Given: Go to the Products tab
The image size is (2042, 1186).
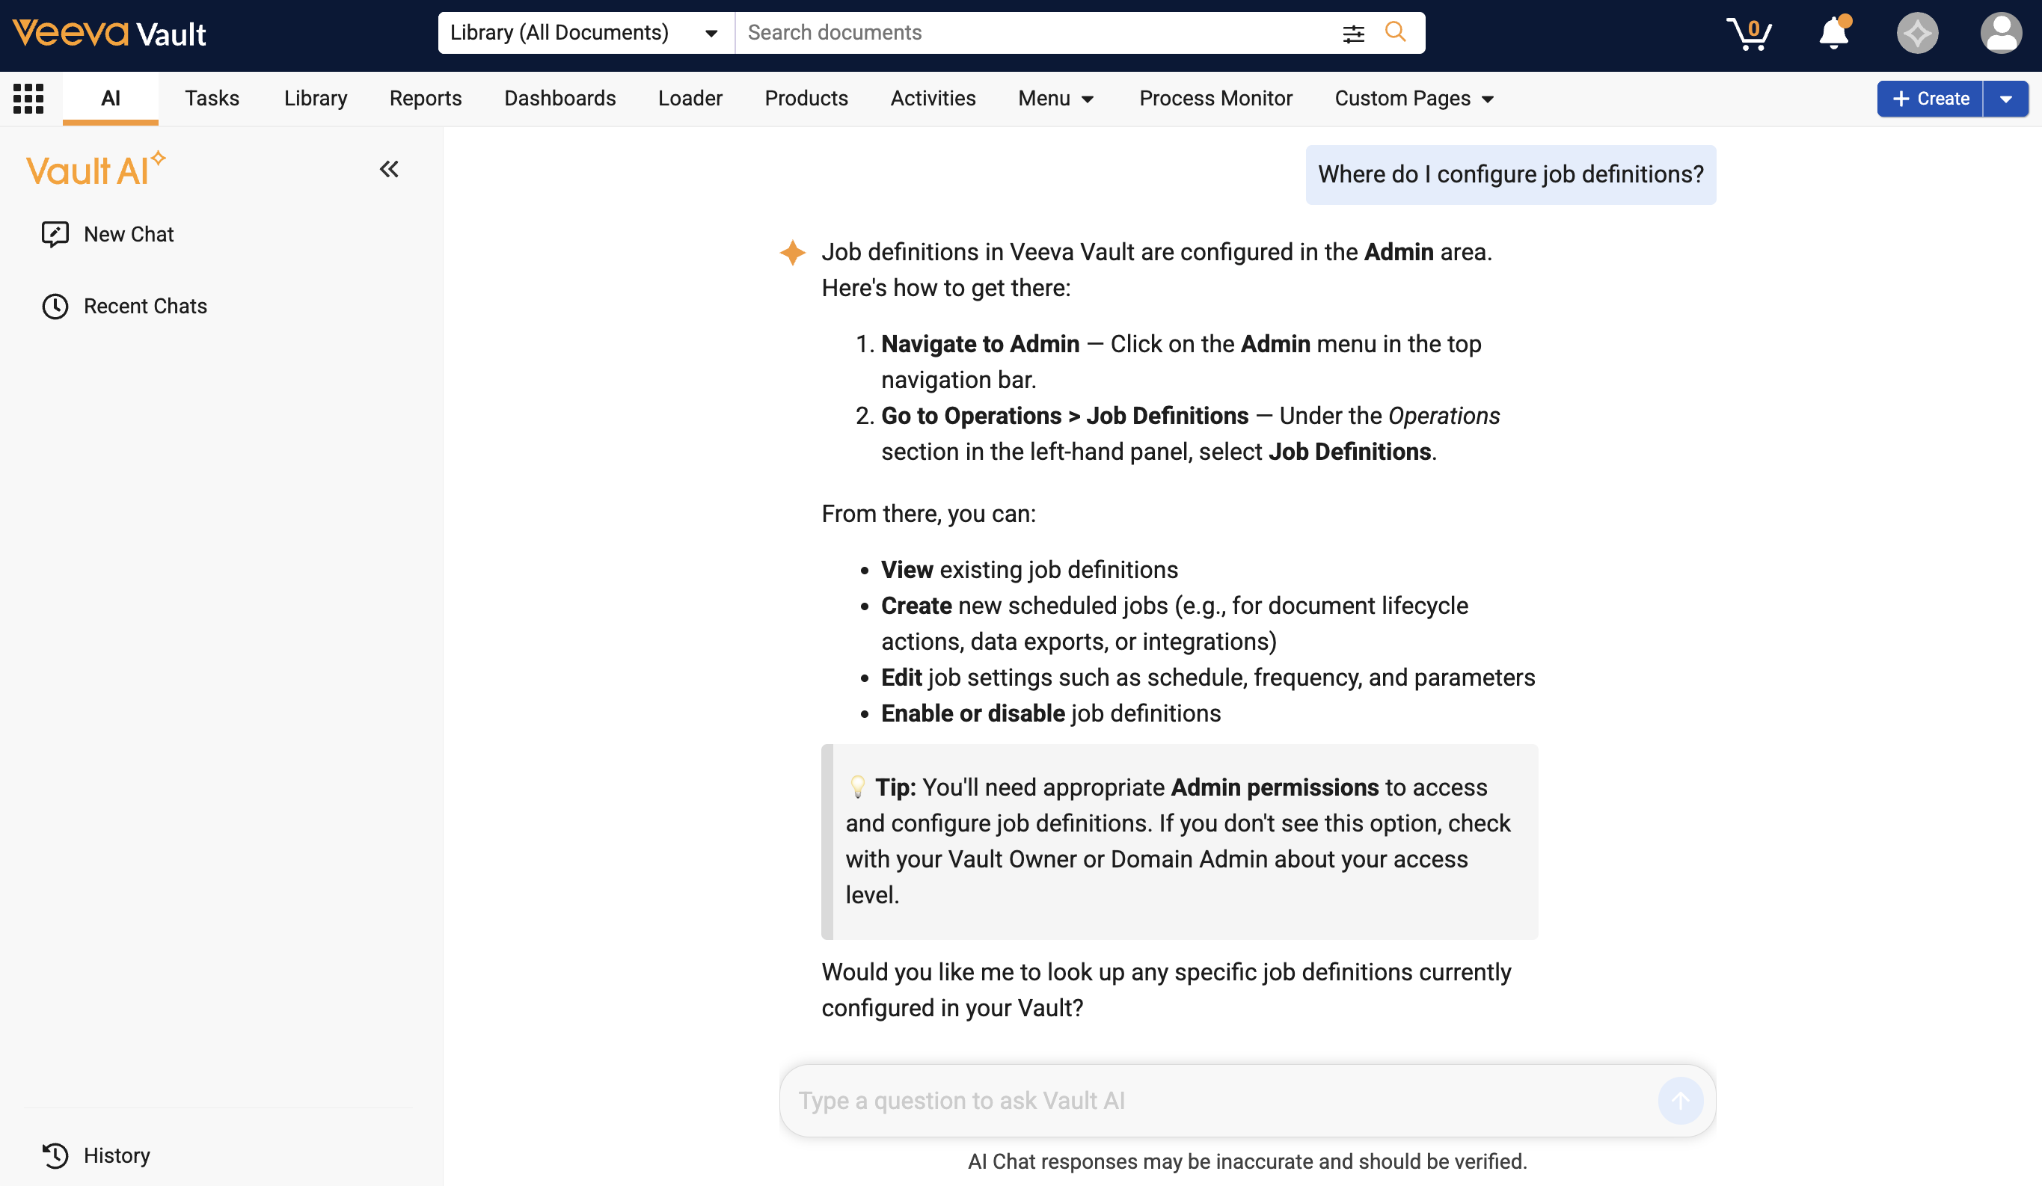Looking at the screenshot, I should click(x=806, y=99).
